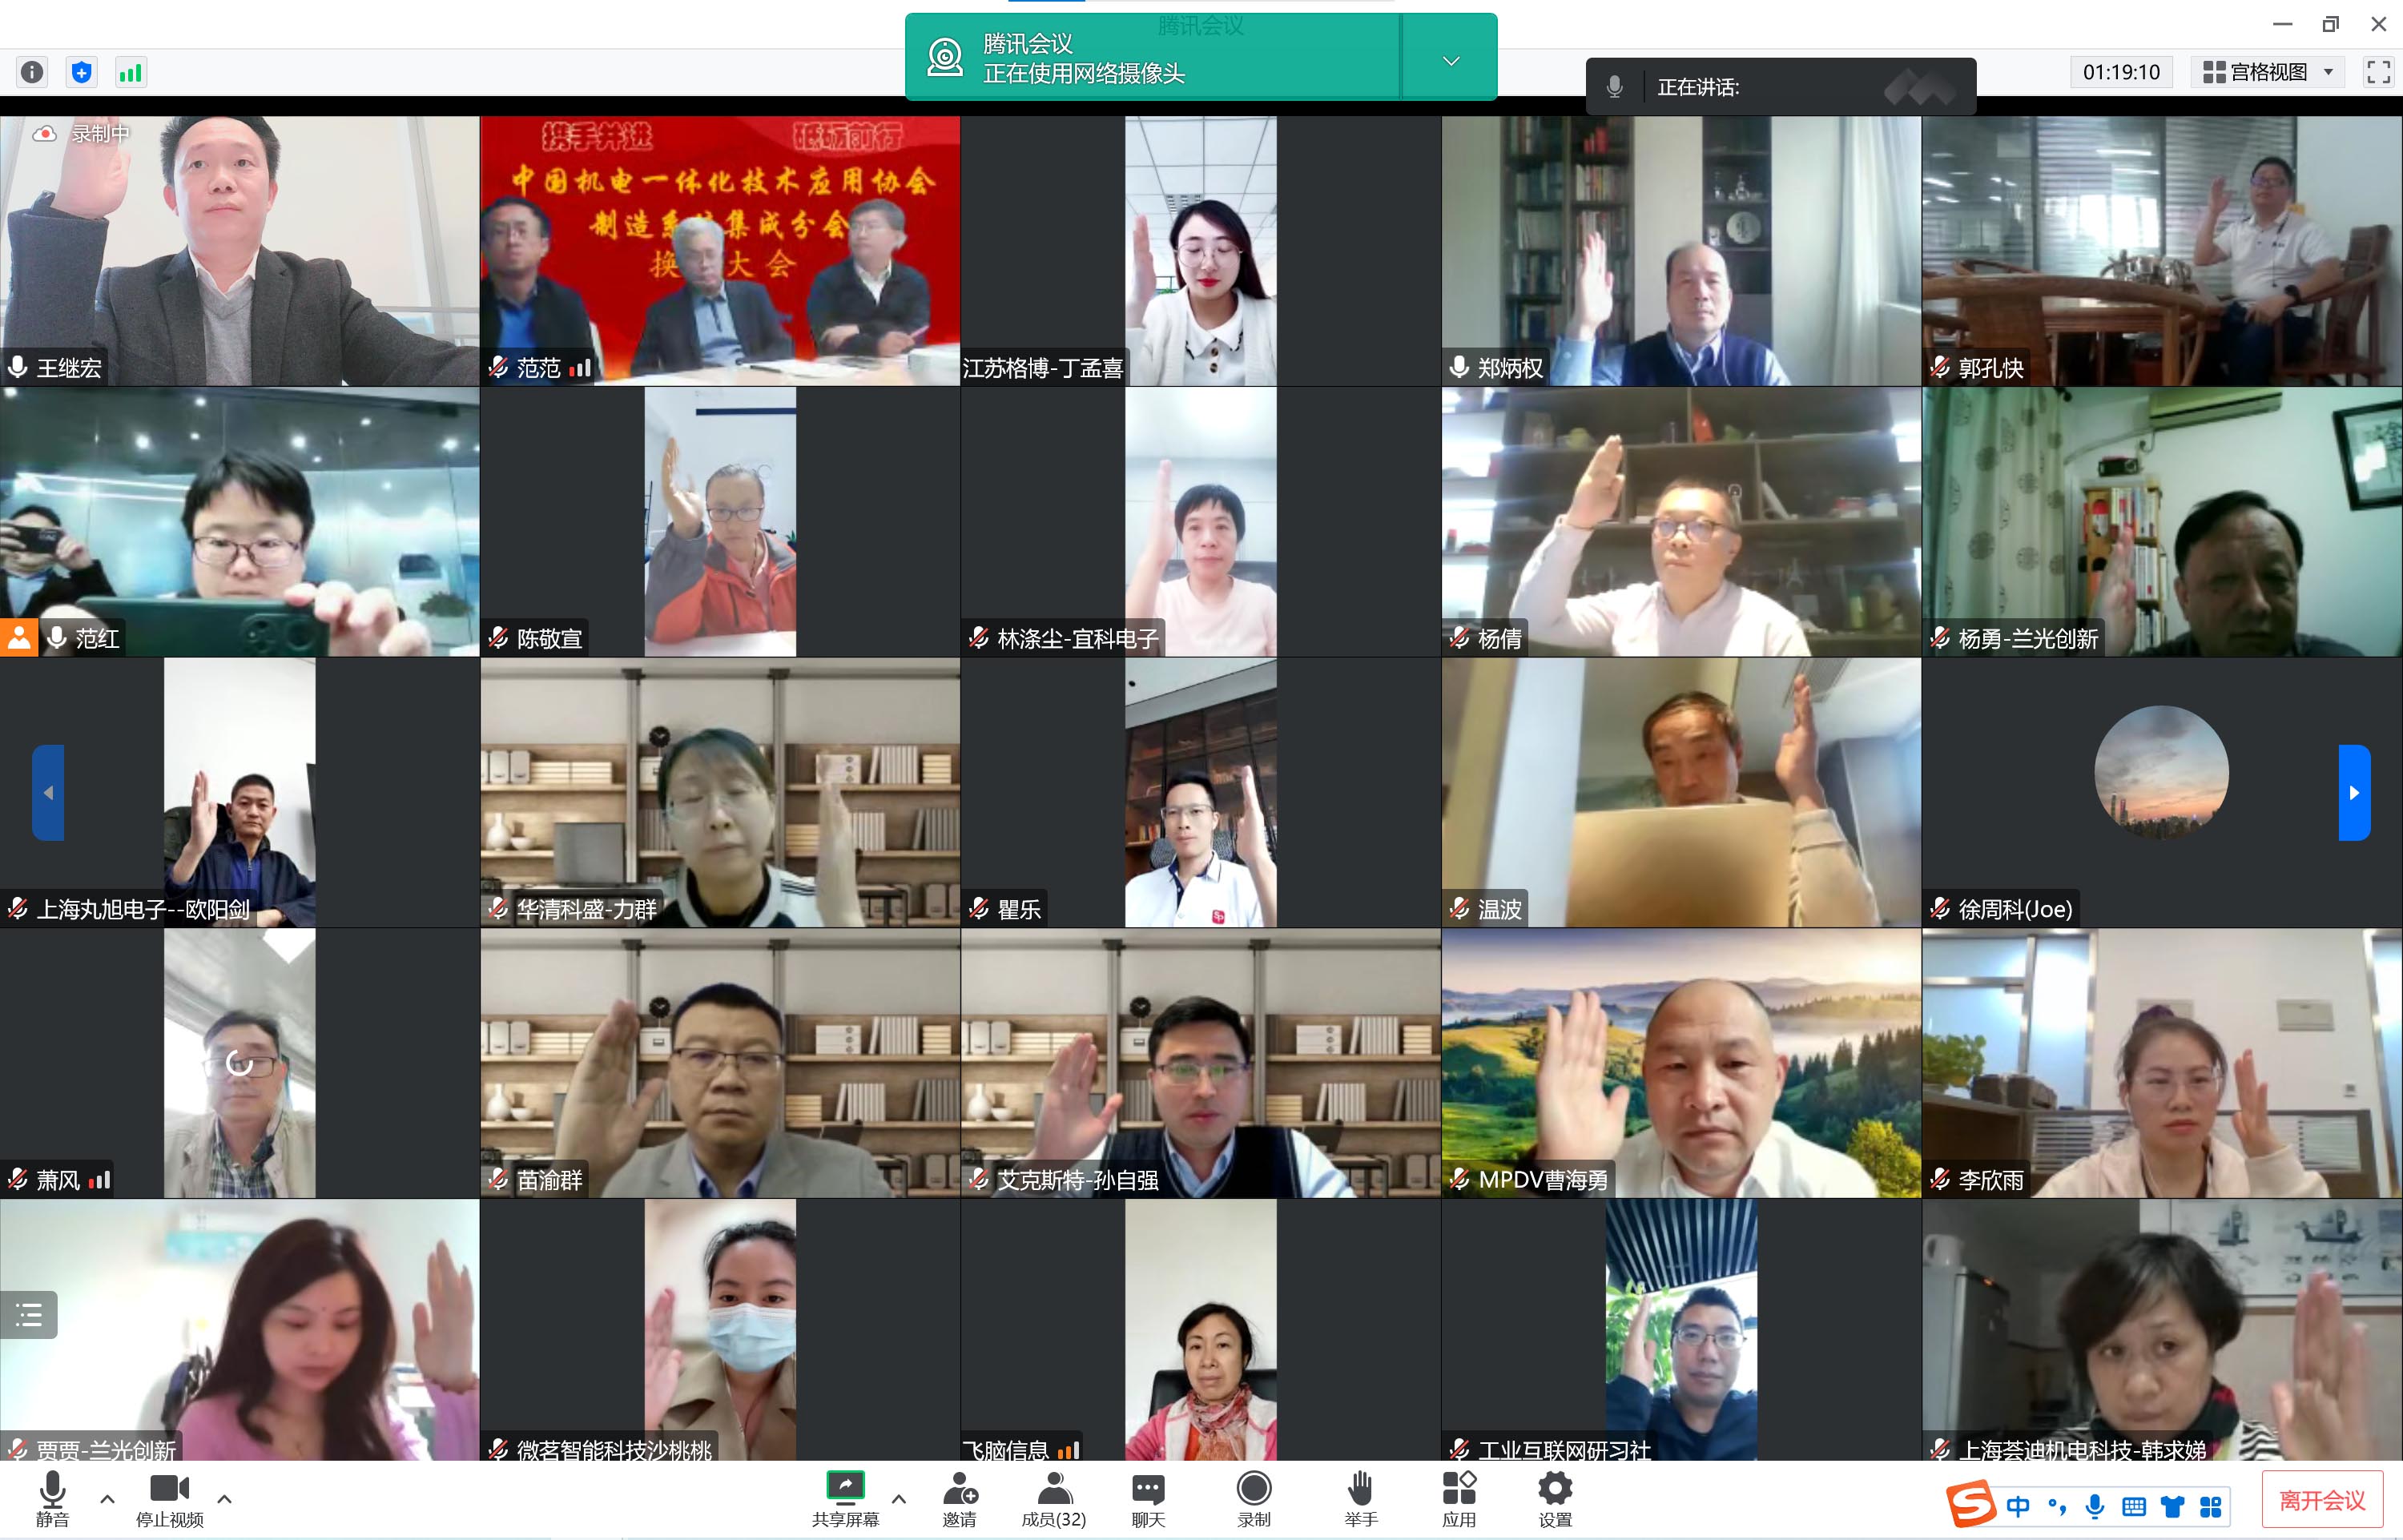Select 王继宏 video tile

(x=240, y=250)
